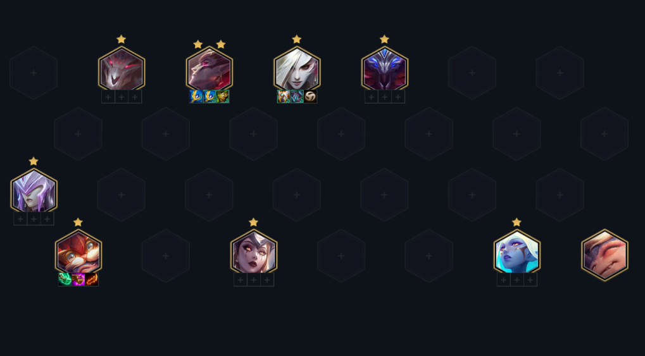Select the blue-eyed dark armored champion portrait
The height and width of the screenshot is (356, 645).
(x=385, y=69)
